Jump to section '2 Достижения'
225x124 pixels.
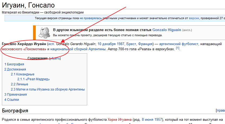15,69
